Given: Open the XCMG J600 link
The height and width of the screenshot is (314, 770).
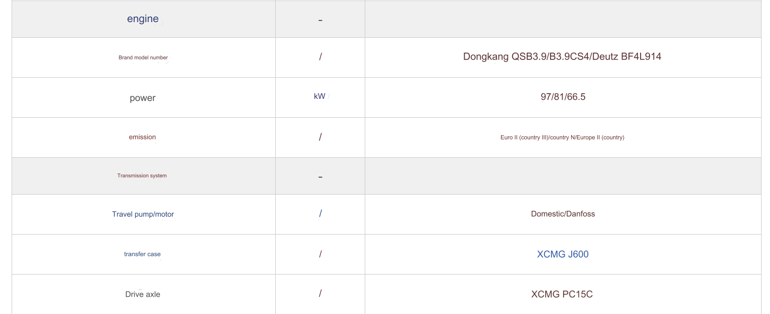Looking at the screenshot, I should click(x=563, y=254).
